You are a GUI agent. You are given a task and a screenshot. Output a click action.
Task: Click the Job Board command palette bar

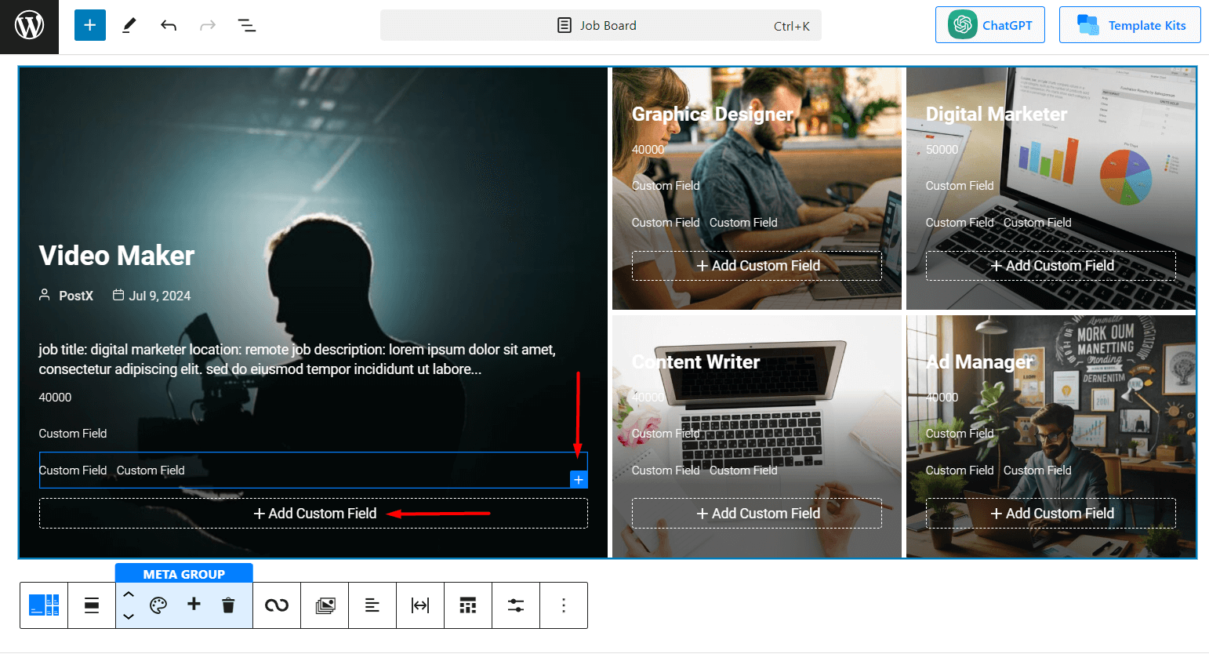click(601, 26)
